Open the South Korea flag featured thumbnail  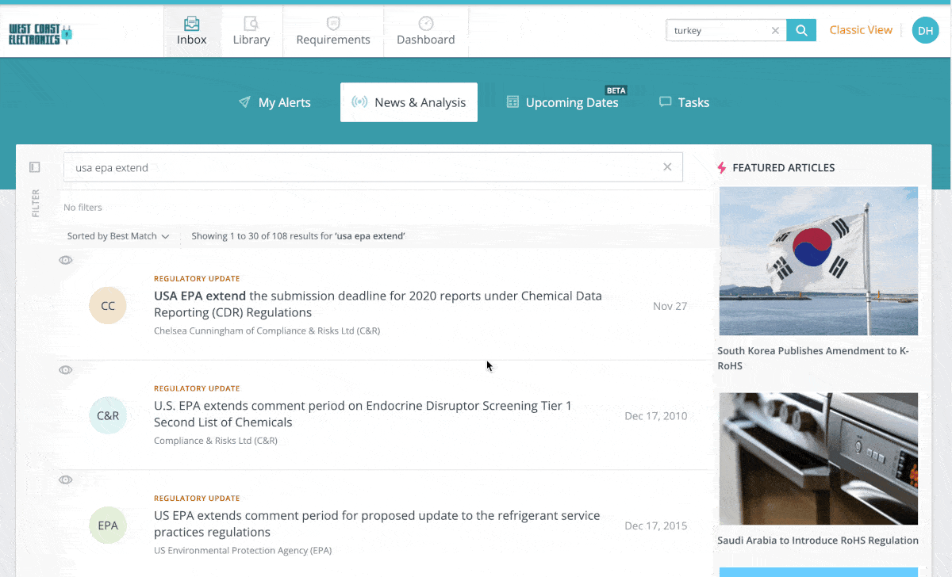point(818,261)
